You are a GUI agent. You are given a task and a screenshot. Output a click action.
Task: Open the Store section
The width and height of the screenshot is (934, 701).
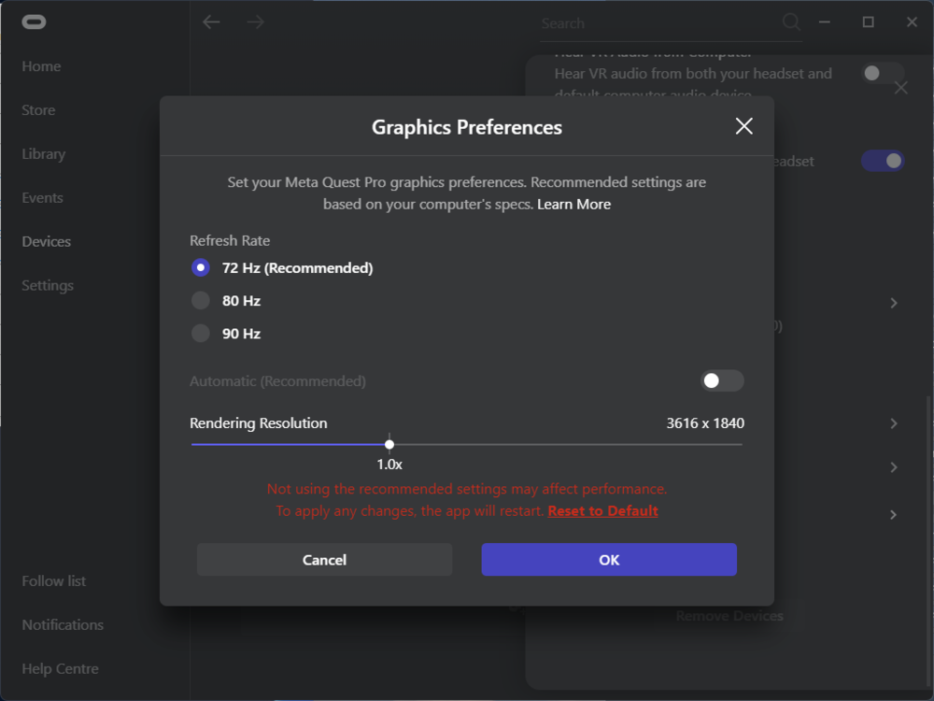click(38, 110)
